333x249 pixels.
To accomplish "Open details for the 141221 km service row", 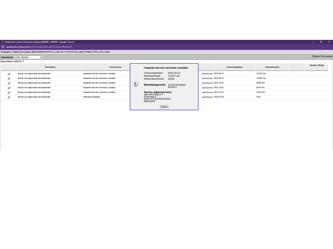I will (9, 74).
